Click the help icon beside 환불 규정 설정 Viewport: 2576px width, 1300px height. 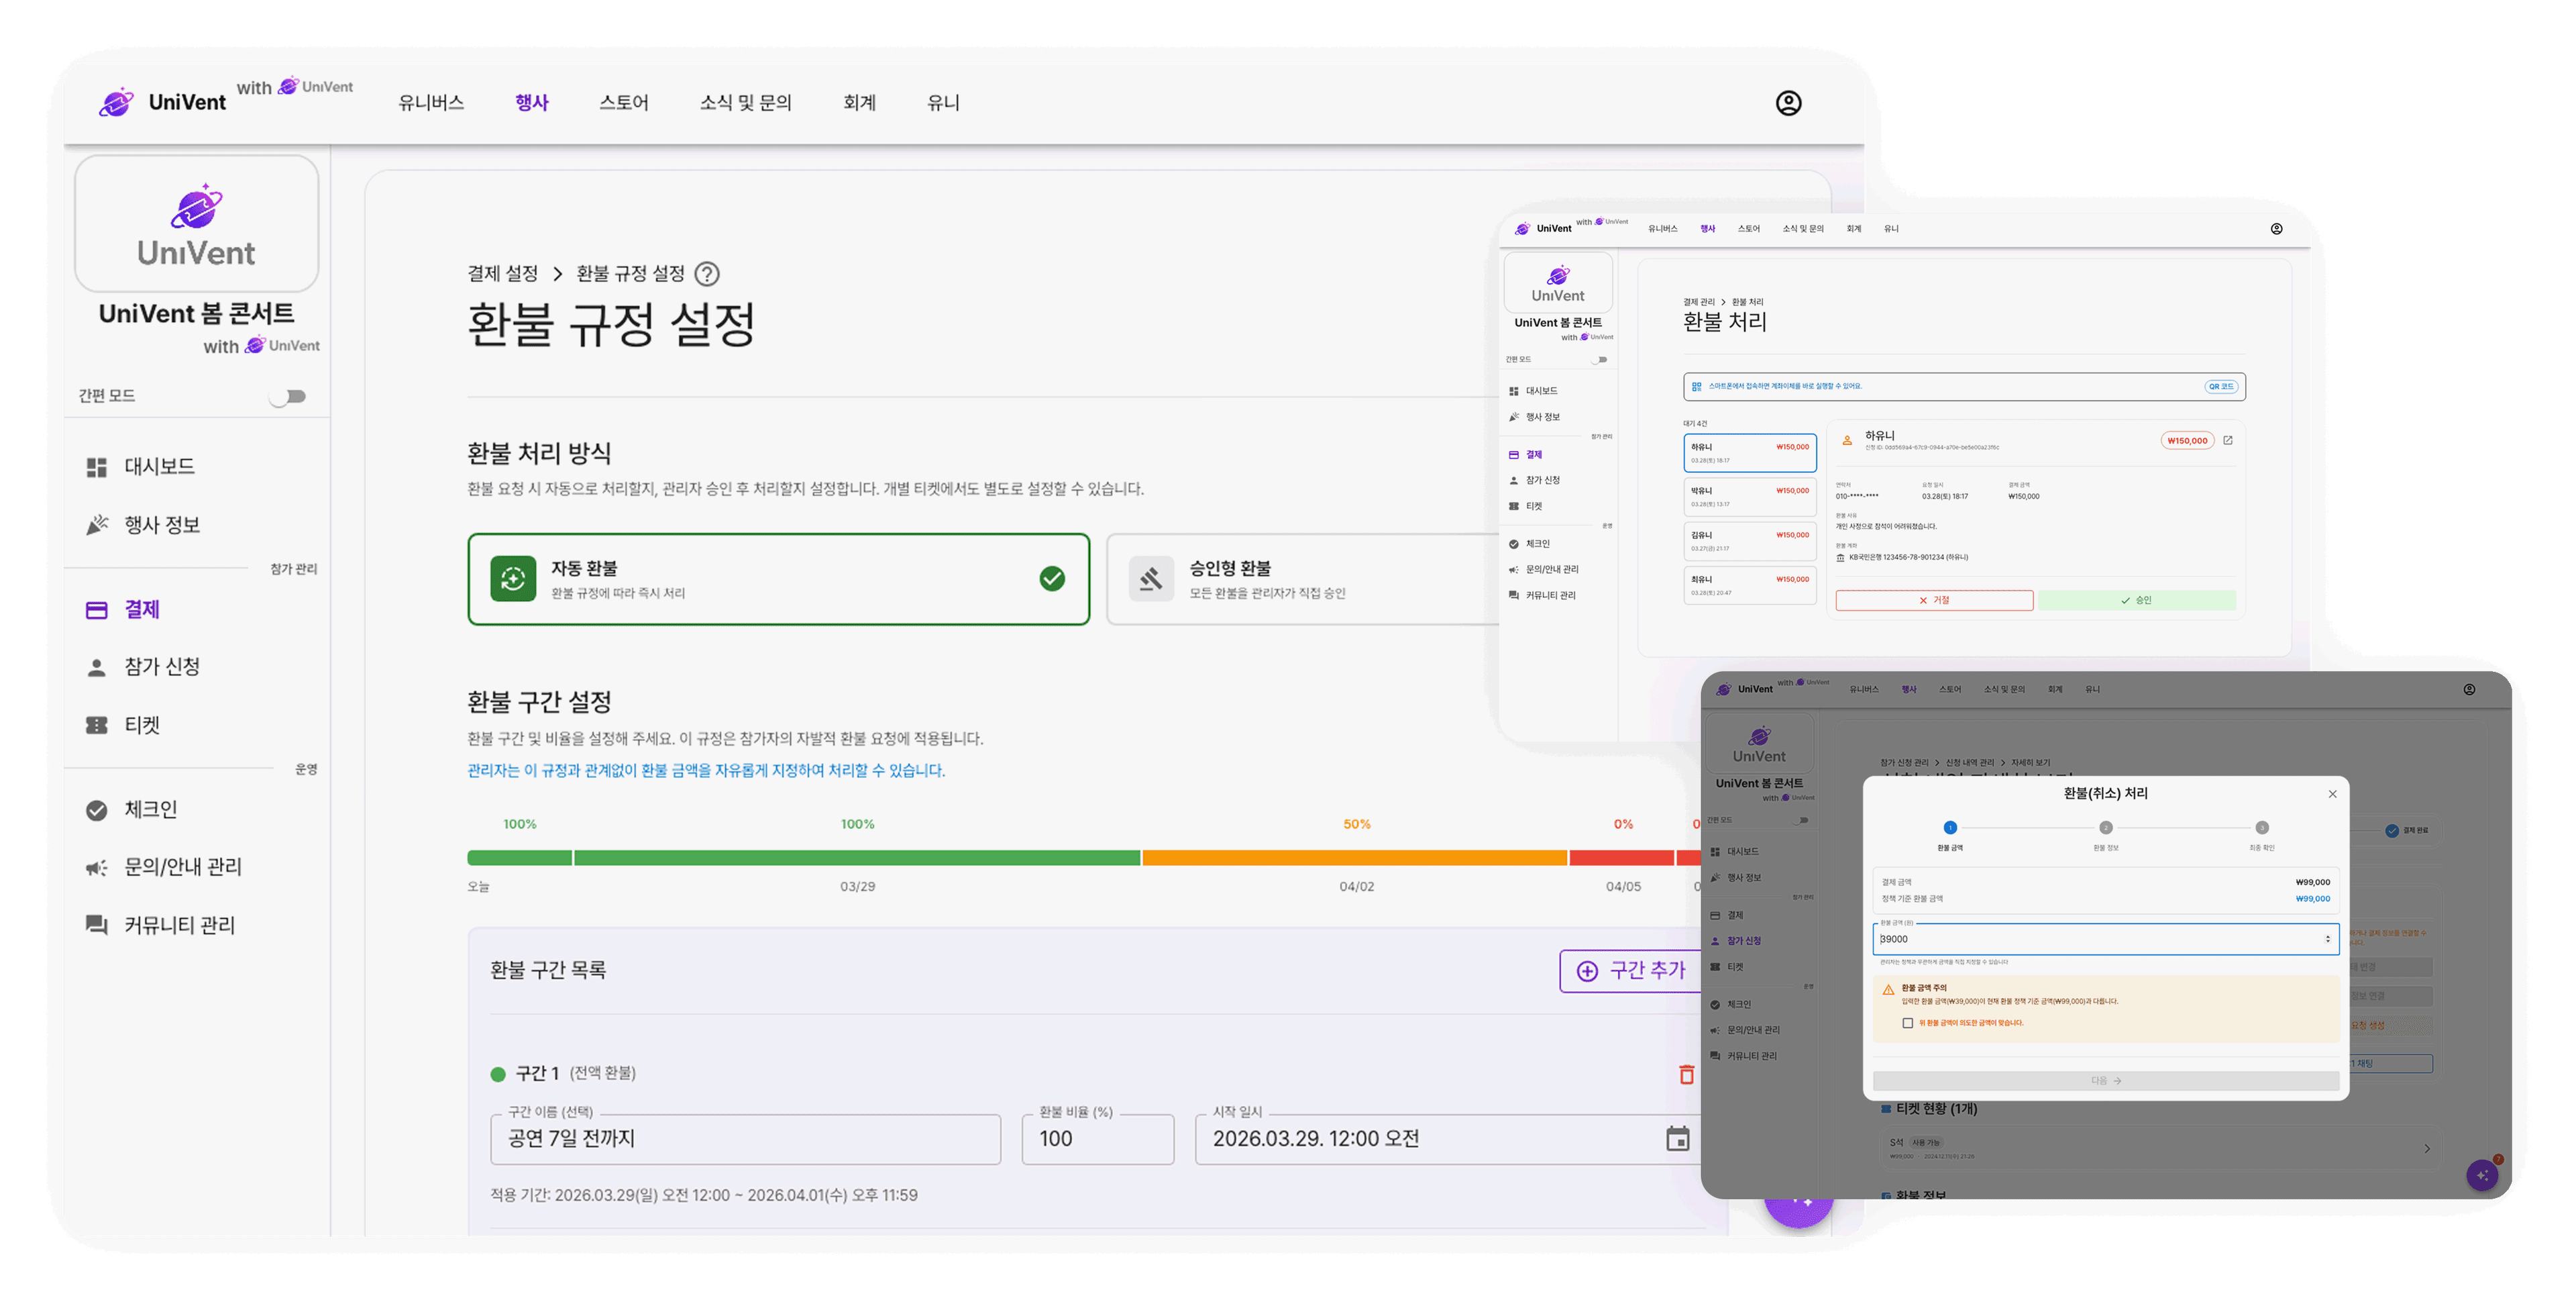point(708,273)
